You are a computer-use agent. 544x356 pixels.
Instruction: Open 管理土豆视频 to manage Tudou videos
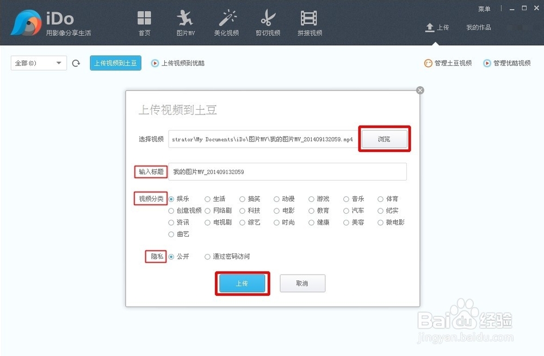[x=450, y=62]
